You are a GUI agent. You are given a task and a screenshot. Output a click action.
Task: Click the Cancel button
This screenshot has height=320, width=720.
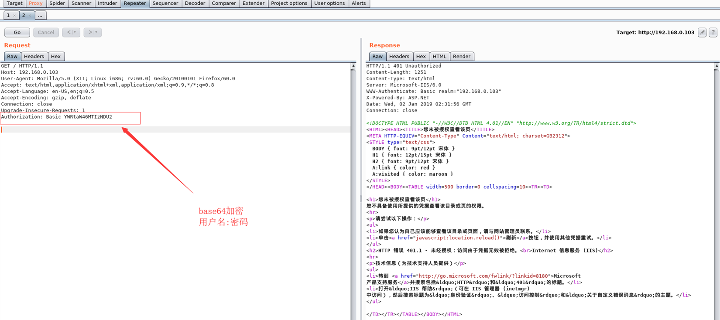[x=46, y=32]
